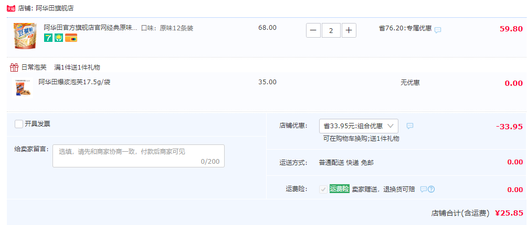Image resolution: width=527 pixels, height=225 pixels.
Task: Select the item subtotal 59.80
Action: pyautogui.click(x=511, y=29)
